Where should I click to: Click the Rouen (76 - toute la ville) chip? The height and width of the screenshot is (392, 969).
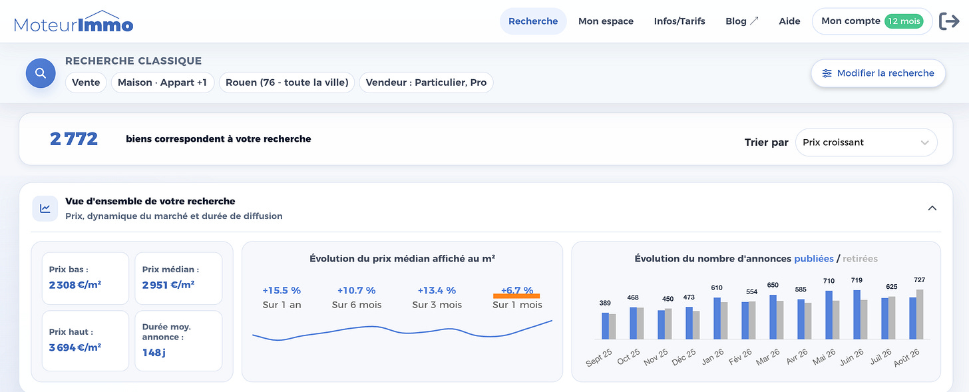point(287,83)
